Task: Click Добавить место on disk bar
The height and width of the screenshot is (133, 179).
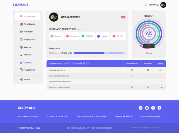Action: [116, 53]
